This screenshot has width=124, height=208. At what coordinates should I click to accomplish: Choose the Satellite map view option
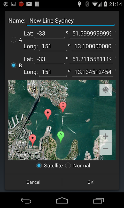(49, 166)
